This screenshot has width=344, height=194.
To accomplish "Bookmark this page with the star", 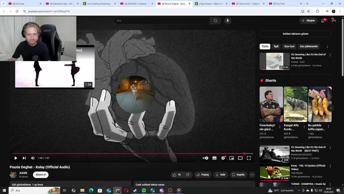I will (x=309, y=11).
